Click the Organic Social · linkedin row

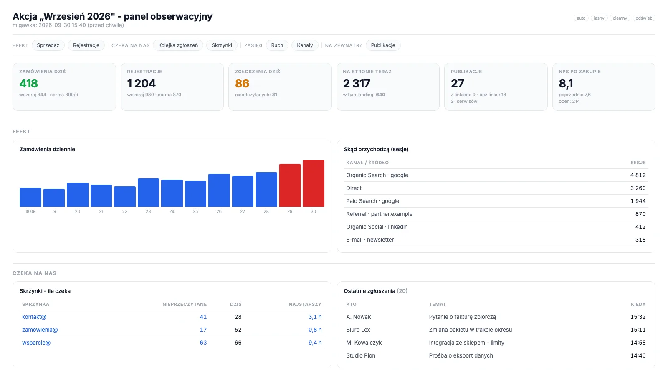[496, 227]
